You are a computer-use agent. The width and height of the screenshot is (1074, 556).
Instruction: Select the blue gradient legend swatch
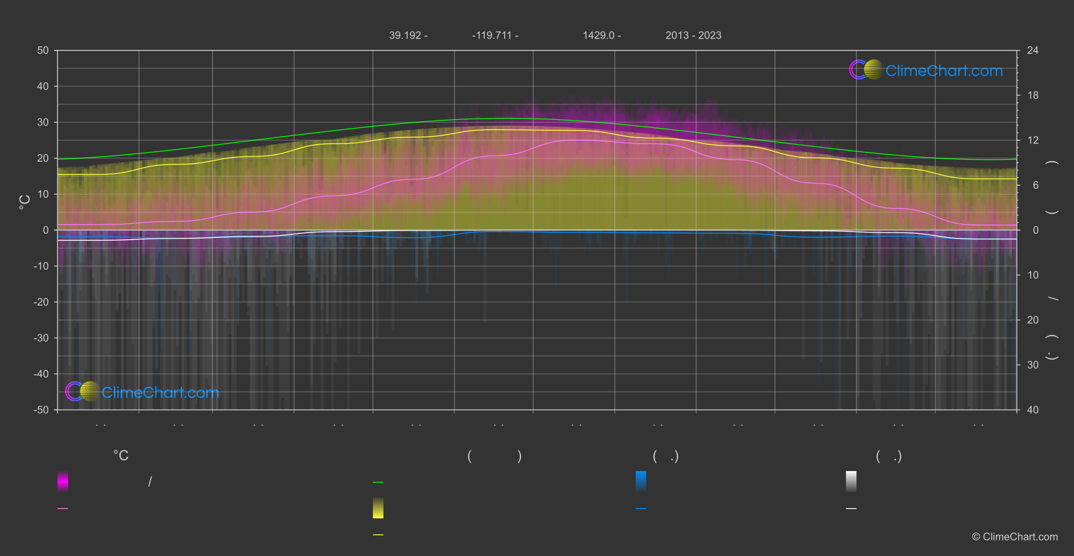coord(641,481)
